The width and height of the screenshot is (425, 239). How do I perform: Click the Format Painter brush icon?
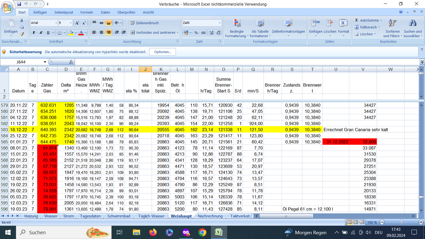click(x=22, y=34)
